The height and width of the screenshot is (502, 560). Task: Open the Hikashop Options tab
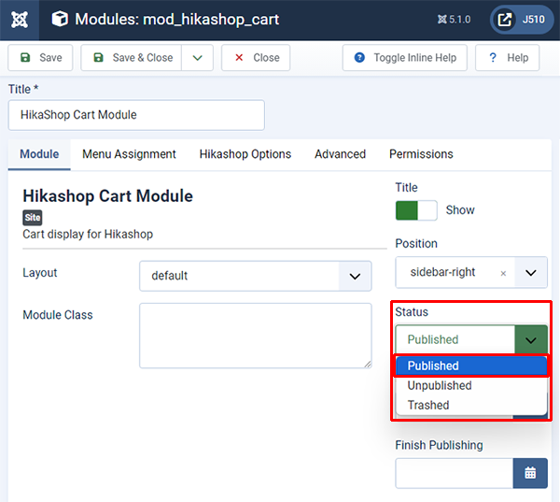pos(245,154)
